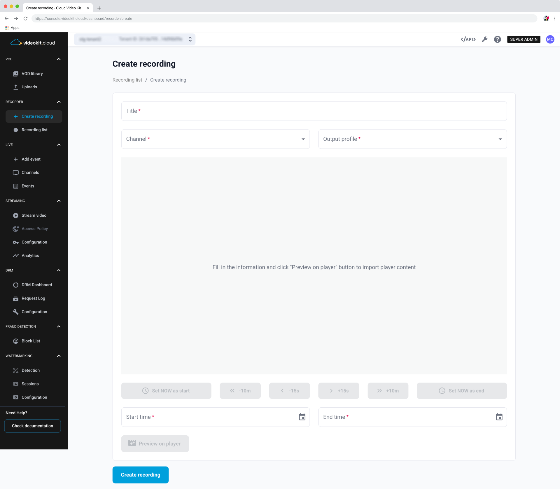Screen dimensions: 560x489
Task: Click the Detection scan icon
Action: click(16, 371)
